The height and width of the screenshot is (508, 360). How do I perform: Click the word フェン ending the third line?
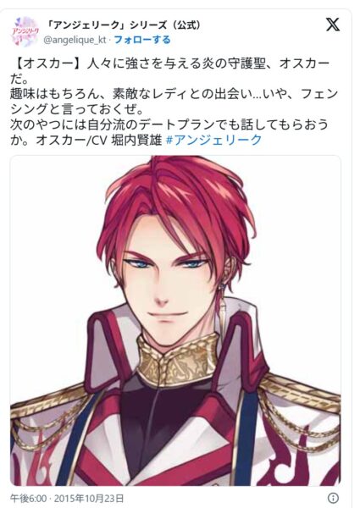(x=319, y=94)
